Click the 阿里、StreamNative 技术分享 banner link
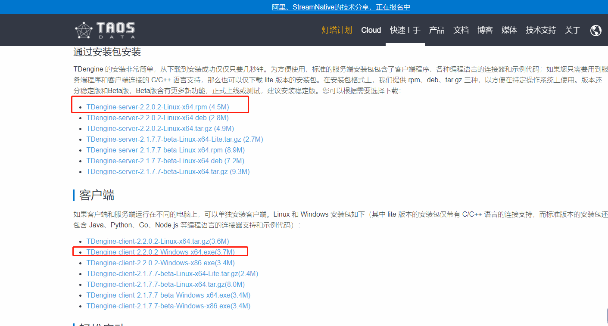 coord(340,7)
